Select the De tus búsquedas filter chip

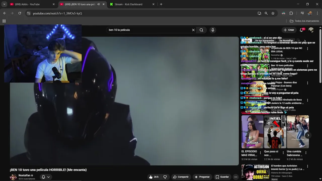[x=265, y=40]
